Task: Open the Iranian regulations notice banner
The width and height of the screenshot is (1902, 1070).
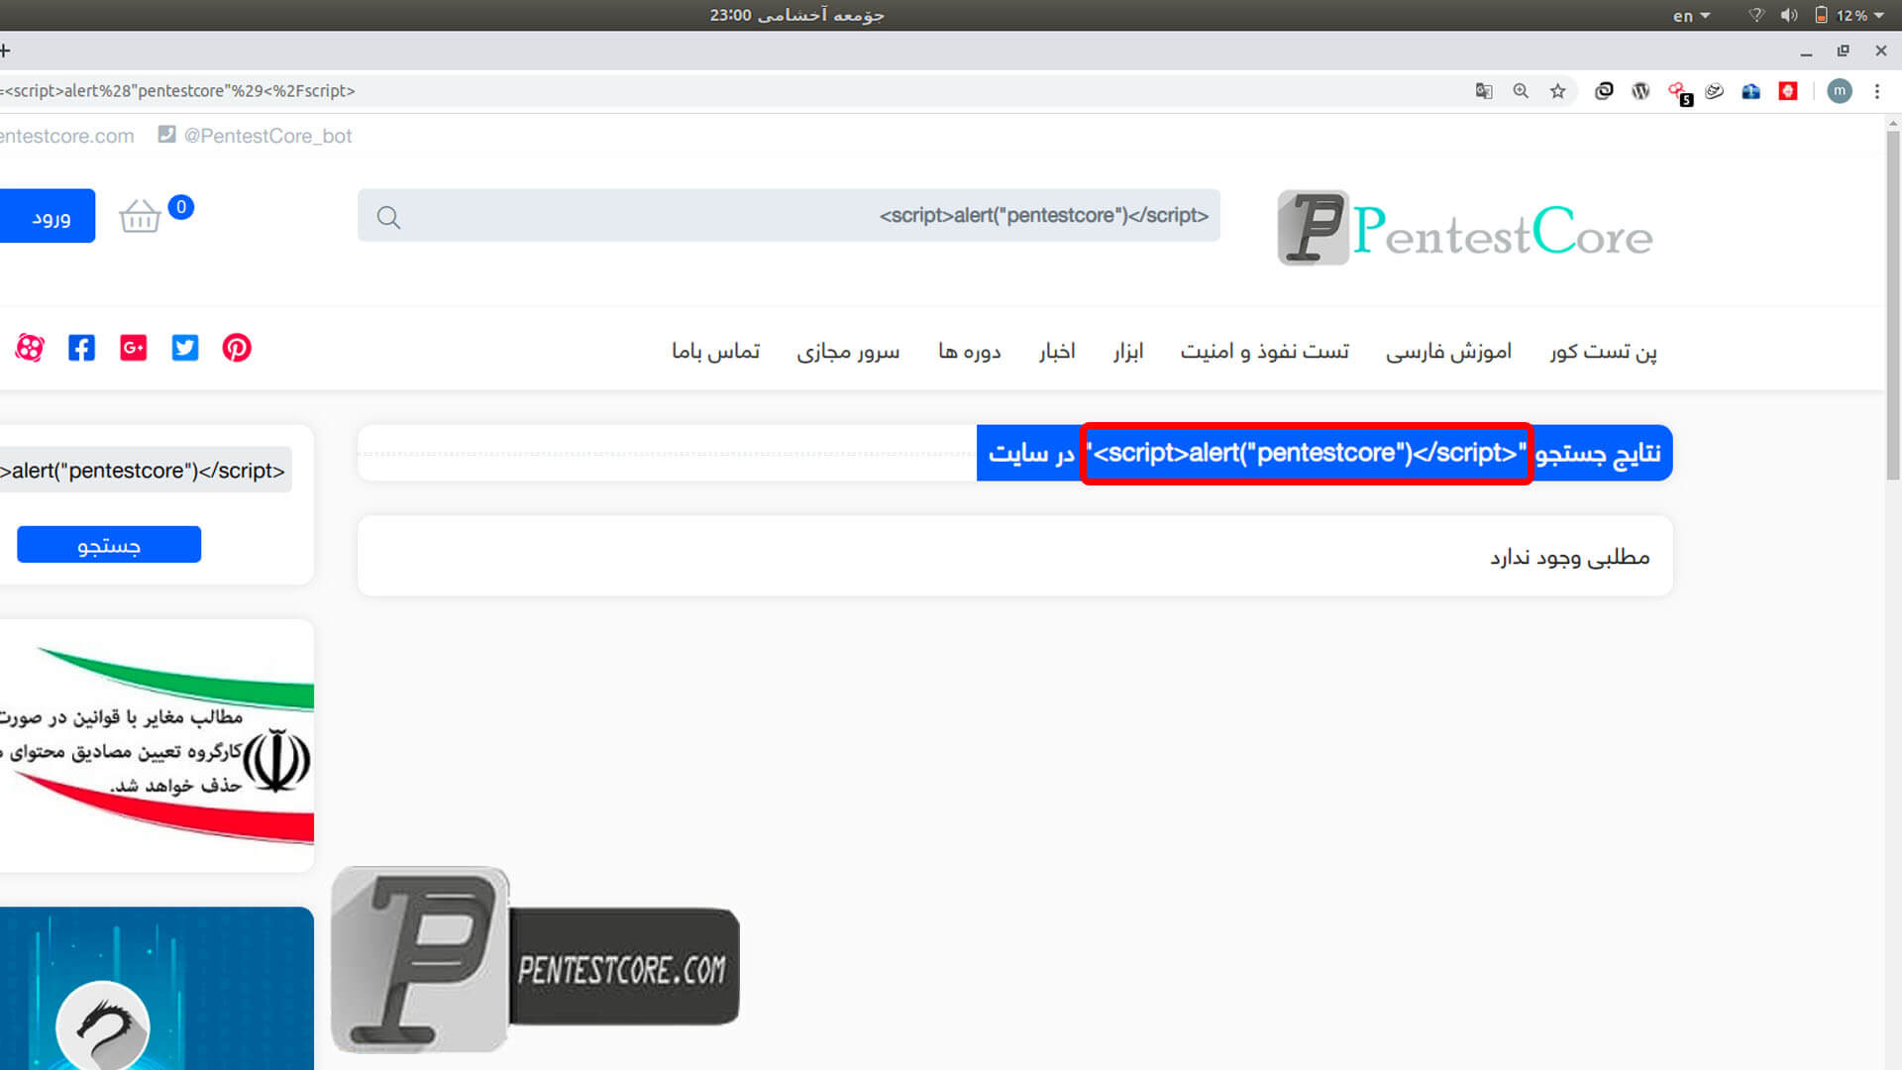Action: [x=157, y=746]
